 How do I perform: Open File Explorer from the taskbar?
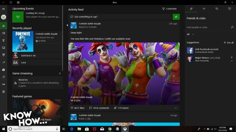tap(79, 129)
